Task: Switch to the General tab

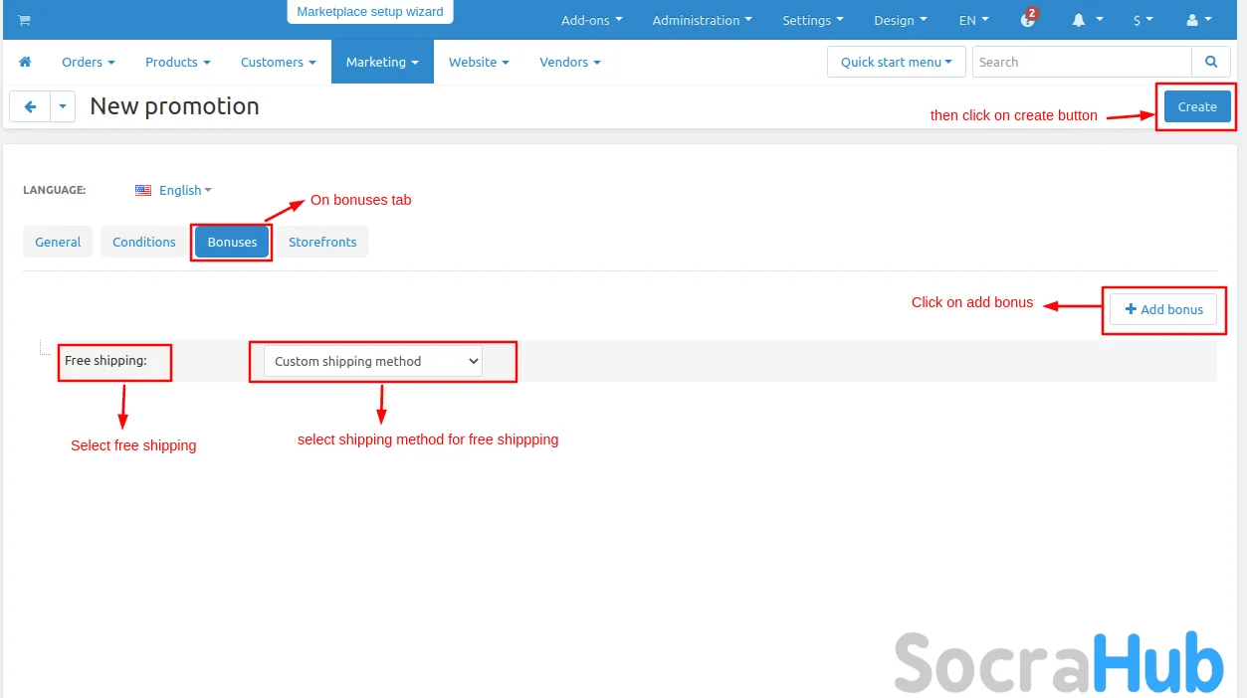Action: coord(58,242)
